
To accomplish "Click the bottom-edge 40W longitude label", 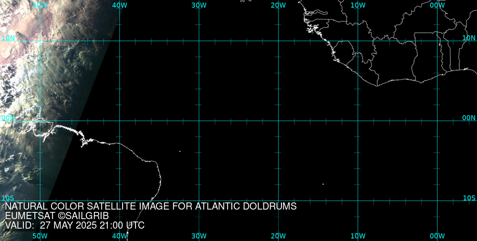I will tap(120, 236).
